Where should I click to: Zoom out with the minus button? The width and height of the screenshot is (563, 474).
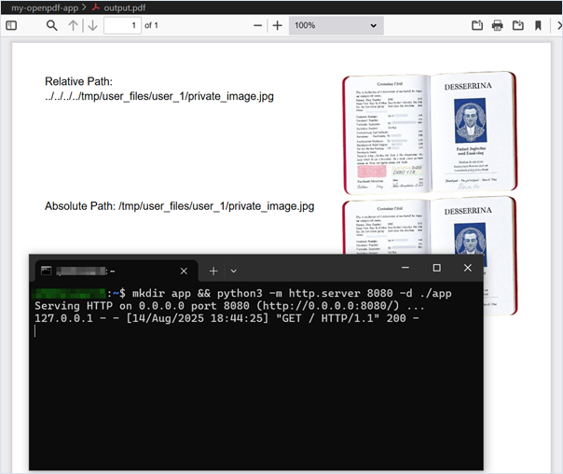pyautogui.click(x=257, y=25)
